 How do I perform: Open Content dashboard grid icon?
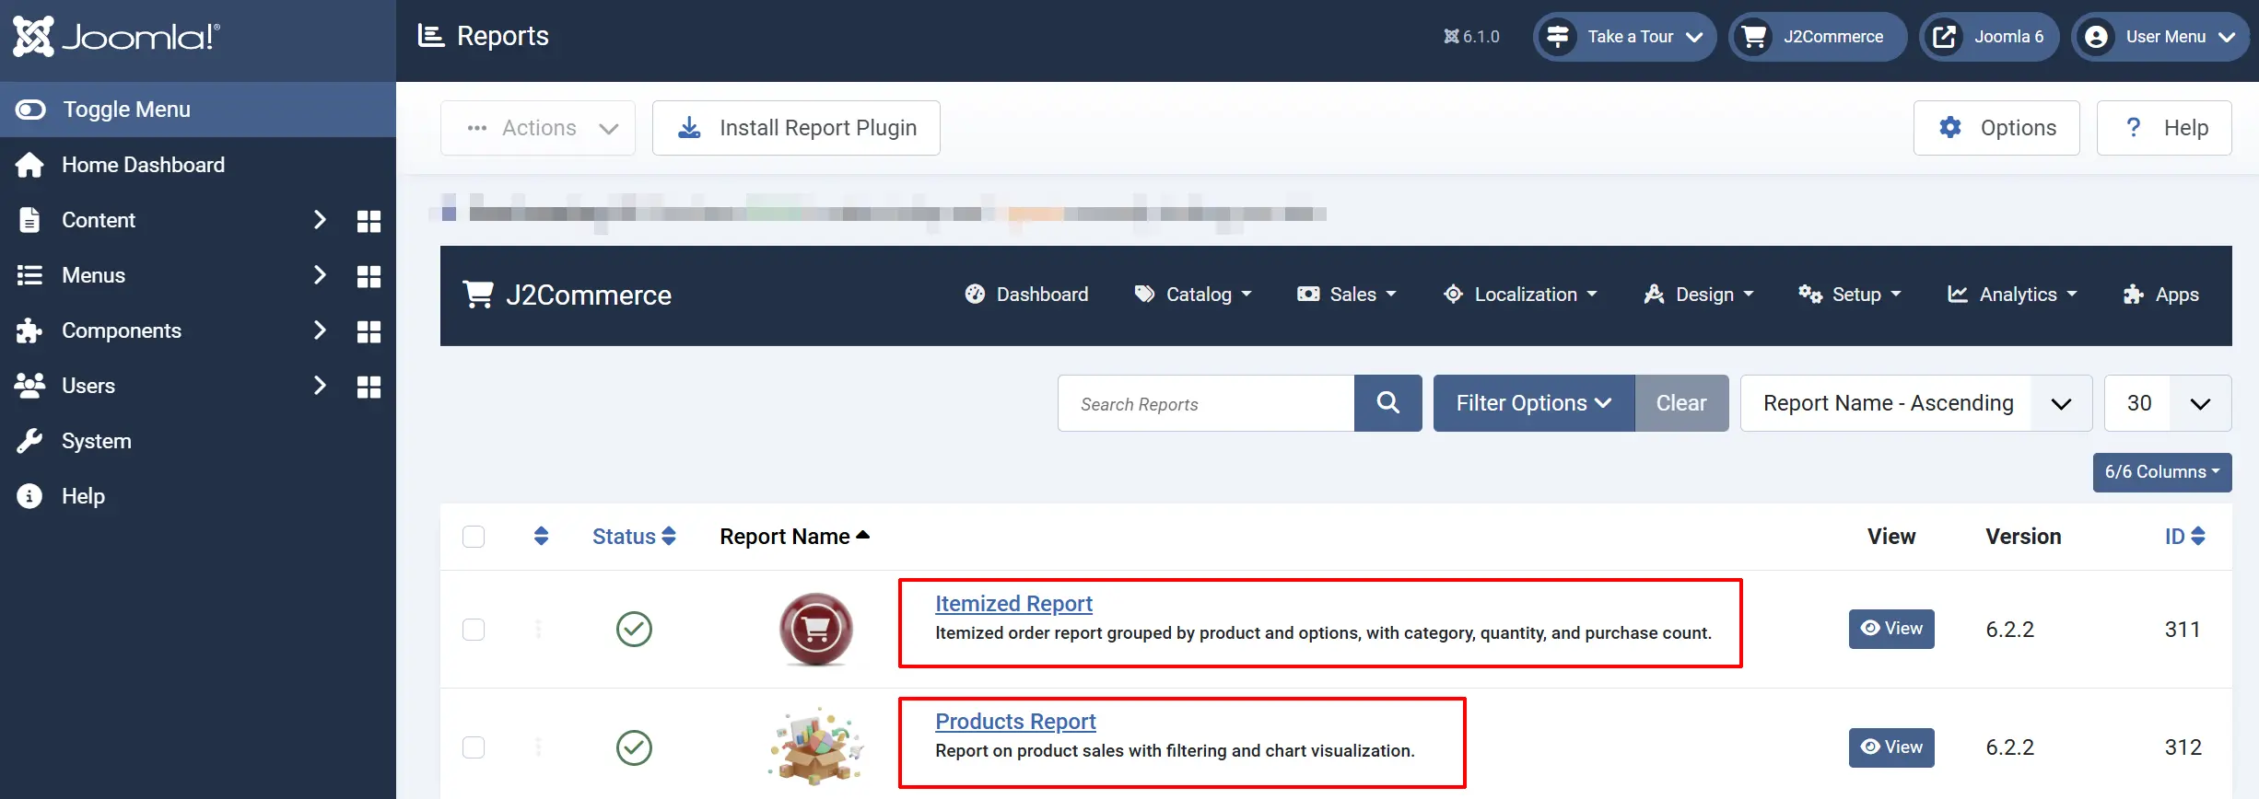tap(369, 221)
